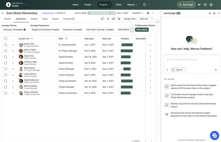The image size is (221, 142).
Task: Switch to the Spend tab
Action: pyautogui.click(x=55, y=19)
